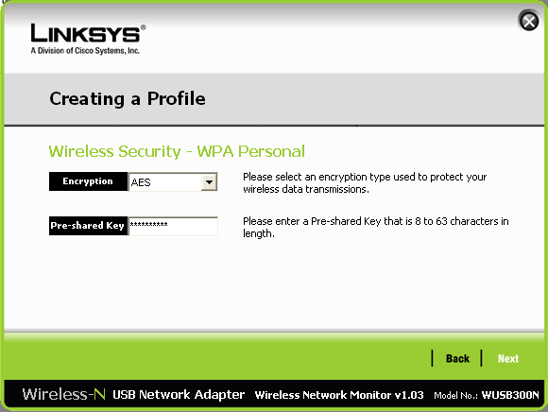The width and height of the screenshot is (548, 412).
Task: Click the Creating a Profile heading
Action: (x=128, y=99)
